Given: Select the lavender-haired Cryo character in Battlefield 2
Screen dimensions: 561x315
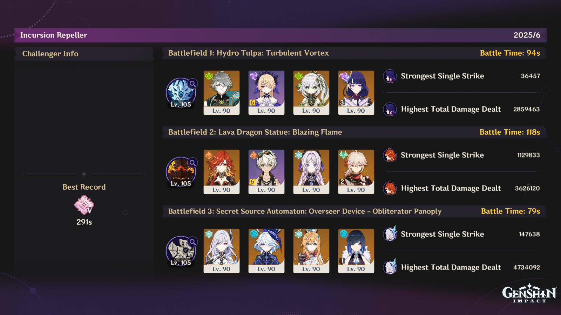Looking at the screenshot, I should click(x=311, y=172).
